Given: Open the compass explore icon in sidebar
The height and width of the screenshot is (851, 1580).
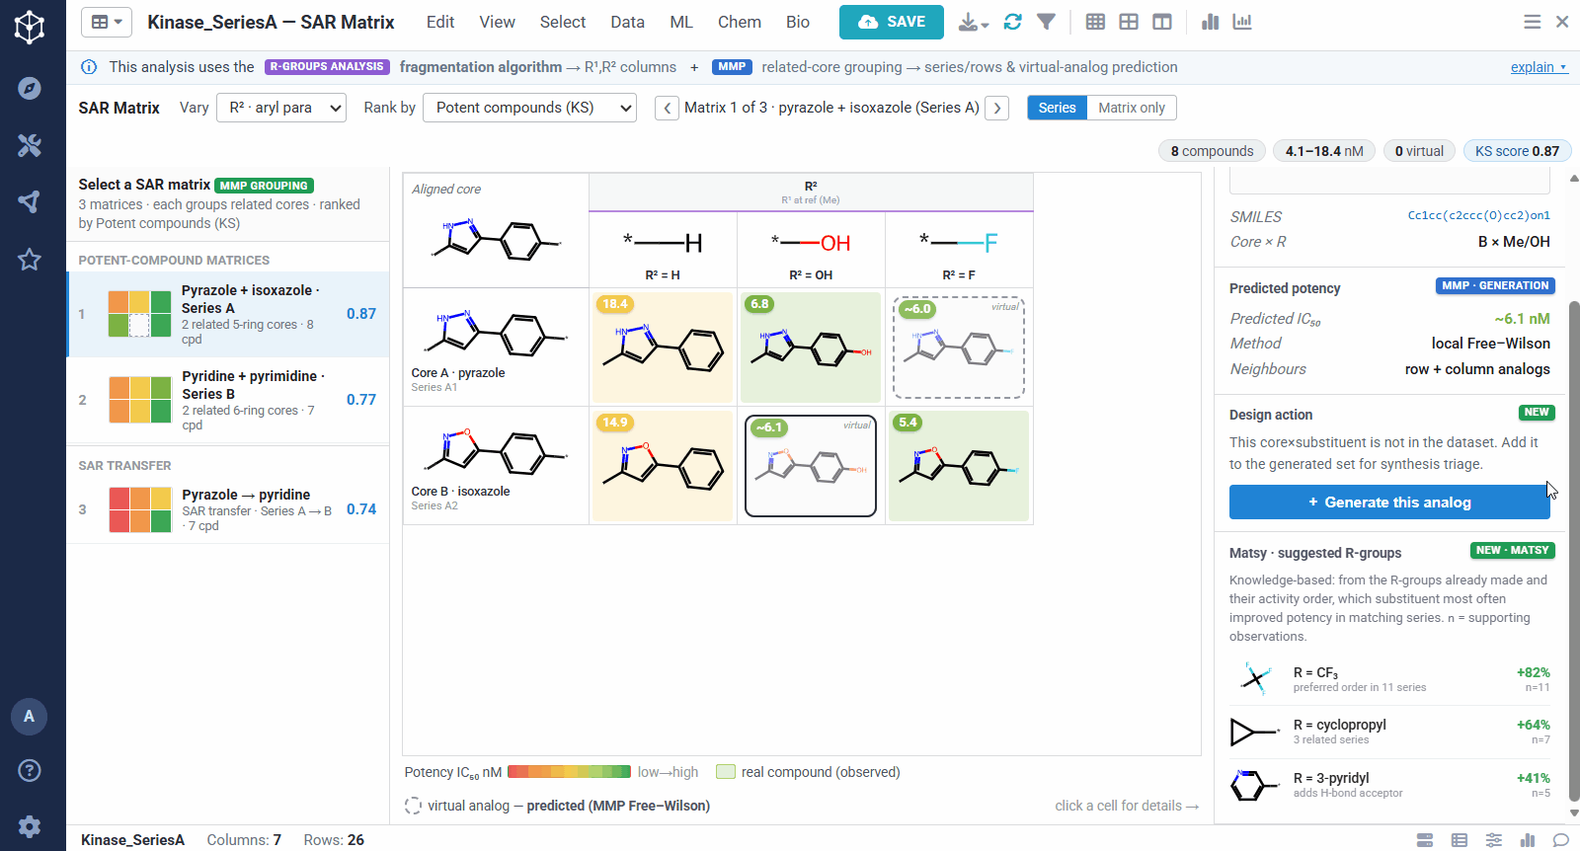Looking at the screenshot, I should (x=30, y=88).
